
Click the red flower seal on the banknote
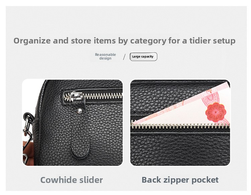216,112
